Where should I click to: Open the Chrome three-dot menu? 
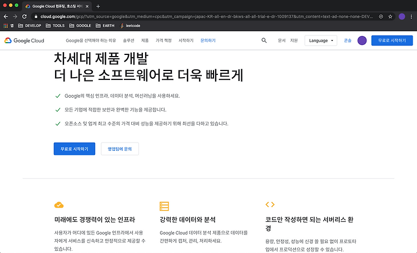[x=411, y=17]
